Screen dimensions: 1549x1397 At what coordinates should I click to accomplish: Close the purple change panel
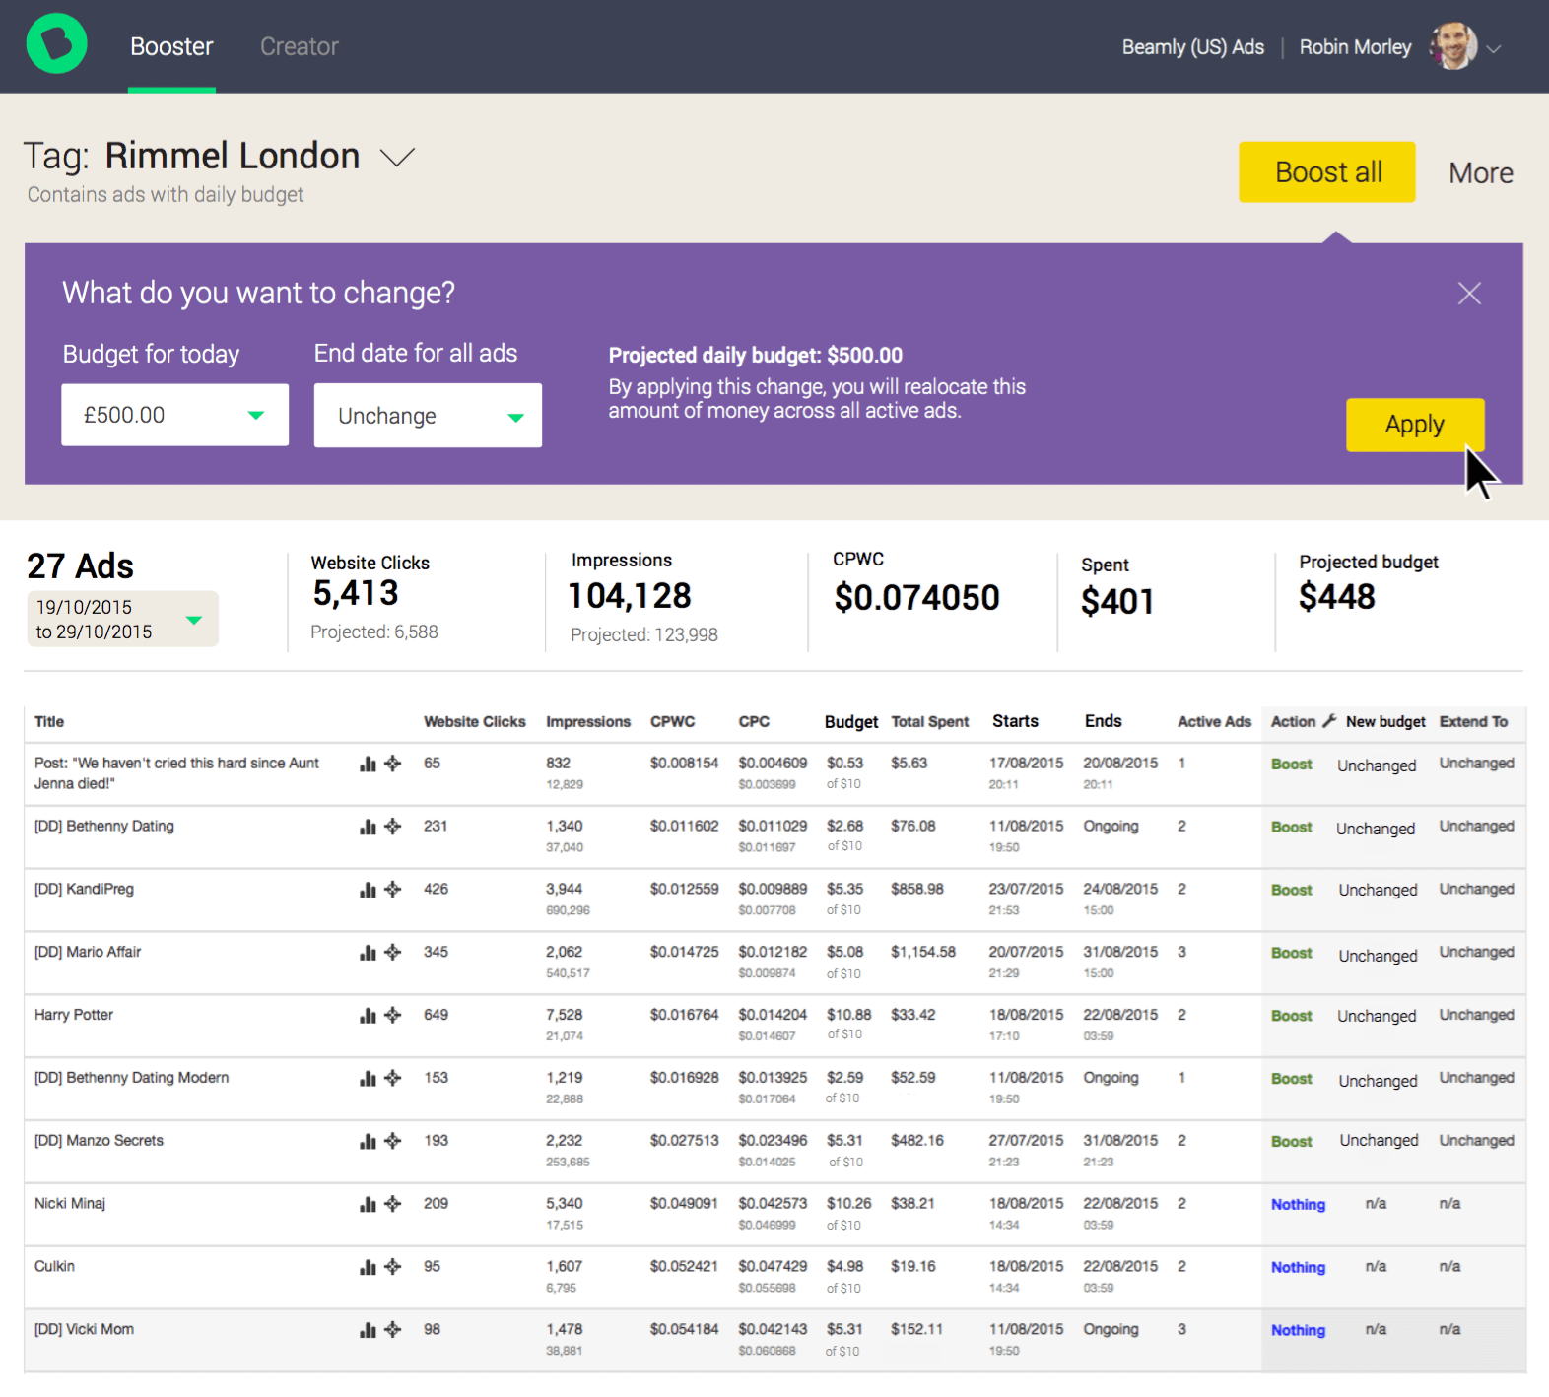(x=1468, y=294)
